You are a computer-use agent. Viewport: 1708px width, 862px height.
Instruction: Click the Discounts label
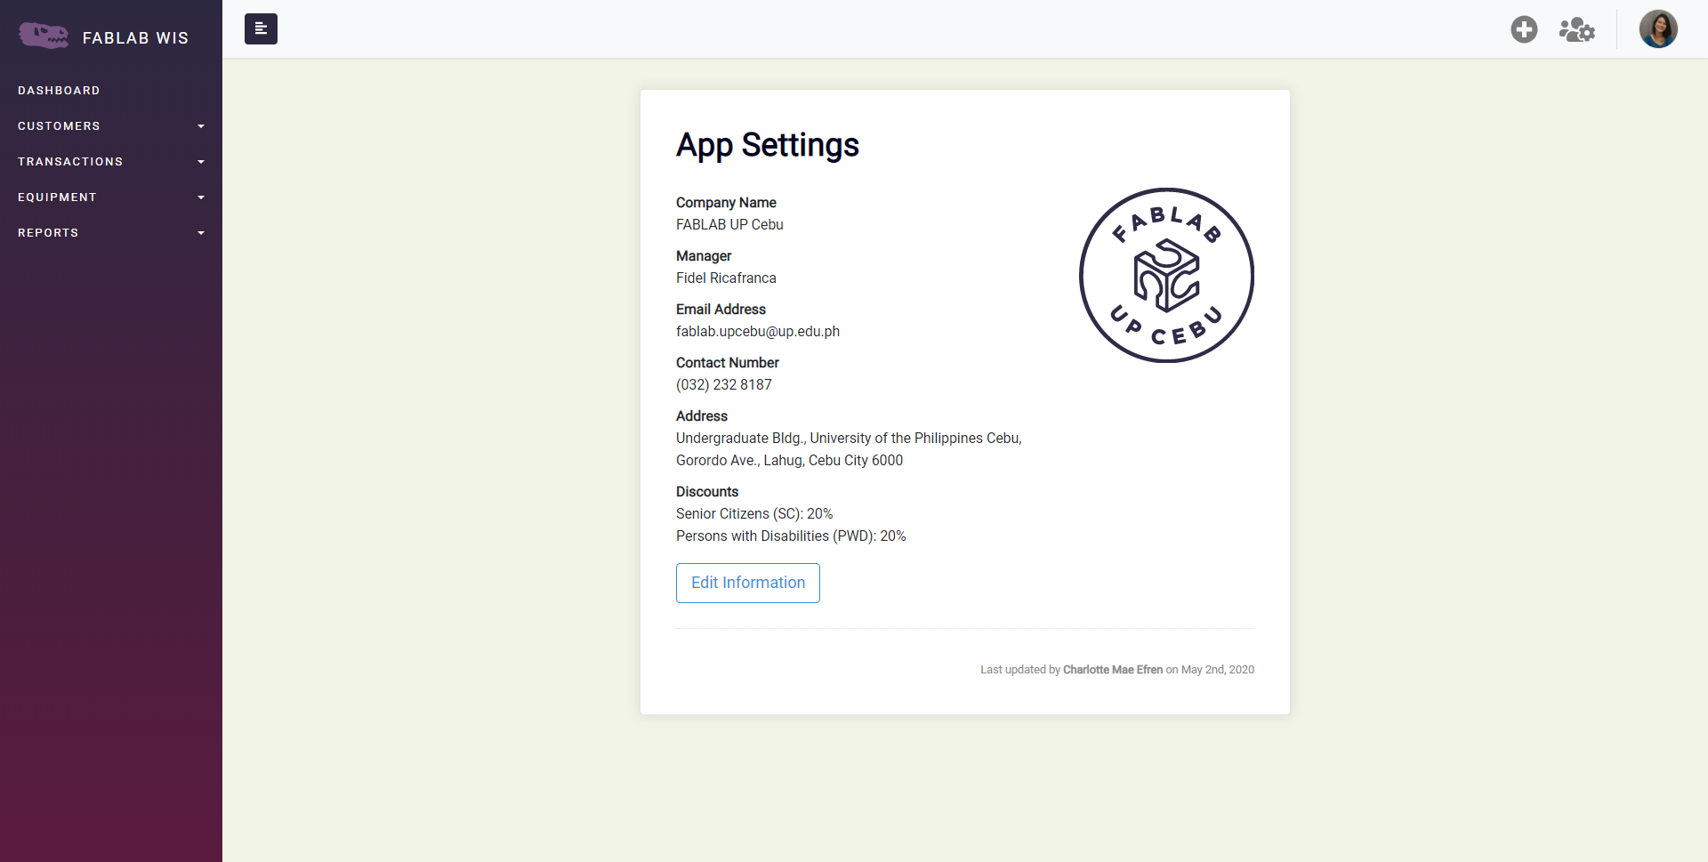[707, 492]
